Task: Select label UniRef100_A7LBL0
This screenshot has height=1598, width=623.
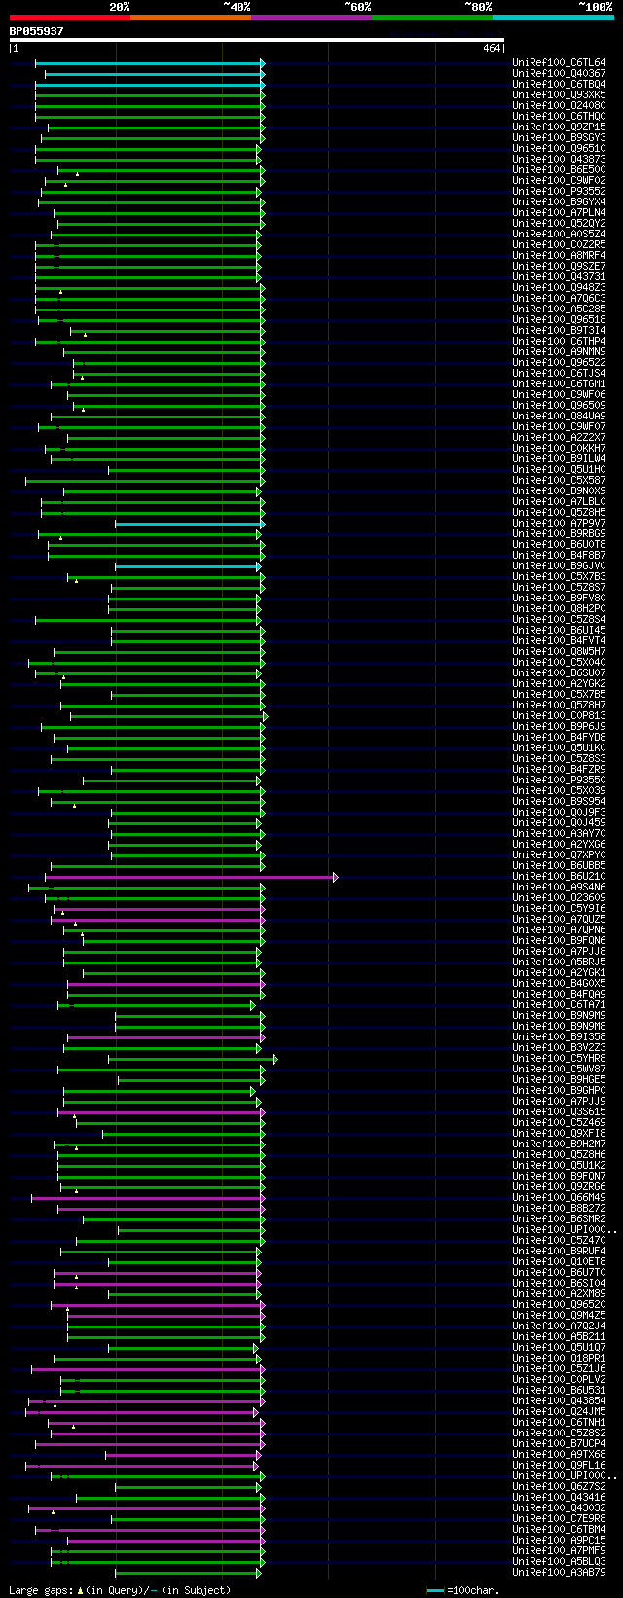Action: (x=559, y=502)
